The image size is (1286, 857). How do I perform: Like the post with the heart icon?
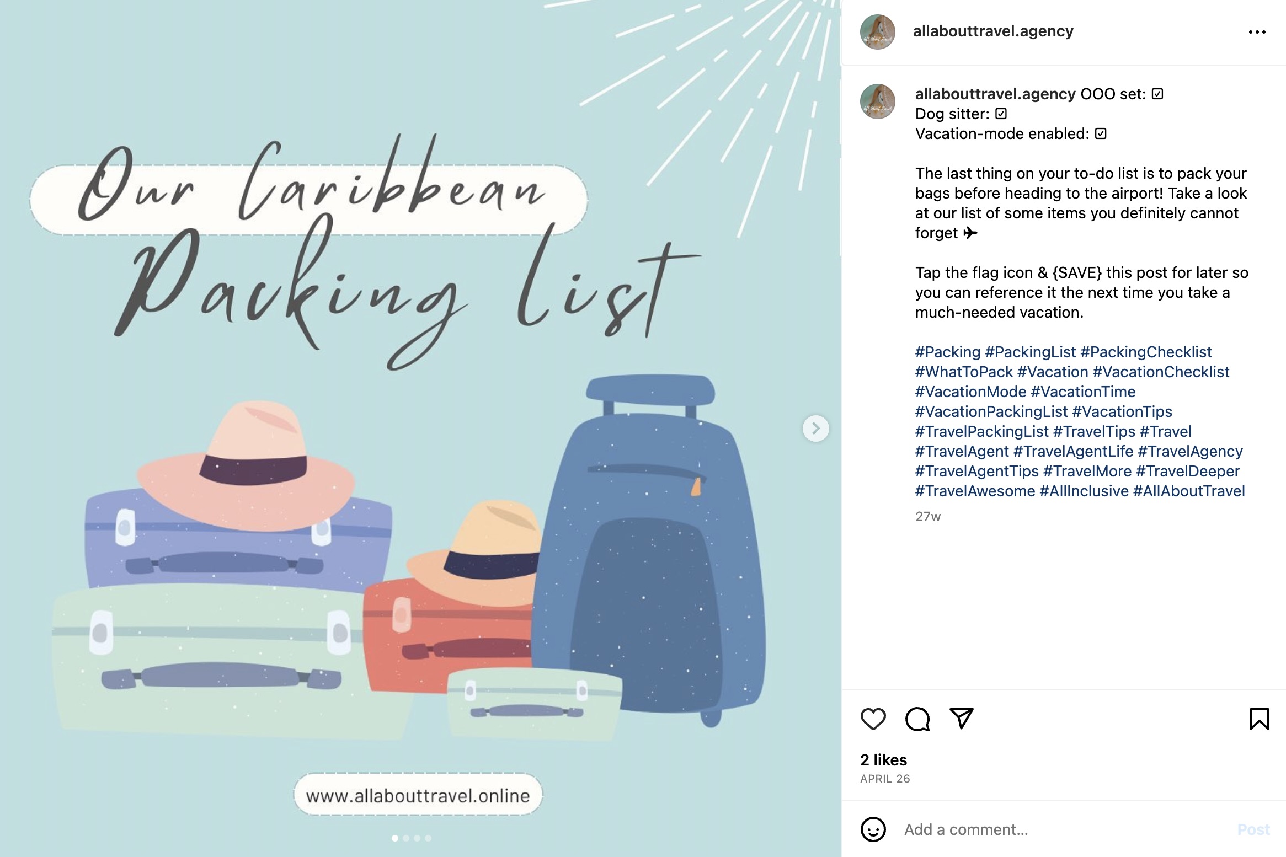coord(873,719)
